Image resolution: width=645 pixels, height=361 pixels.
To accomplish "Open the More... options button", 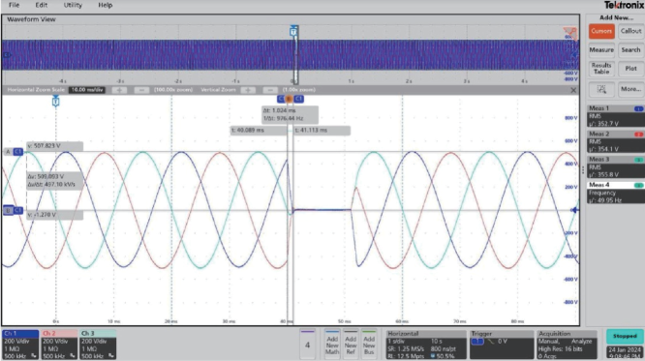I will tap(630, 89).
